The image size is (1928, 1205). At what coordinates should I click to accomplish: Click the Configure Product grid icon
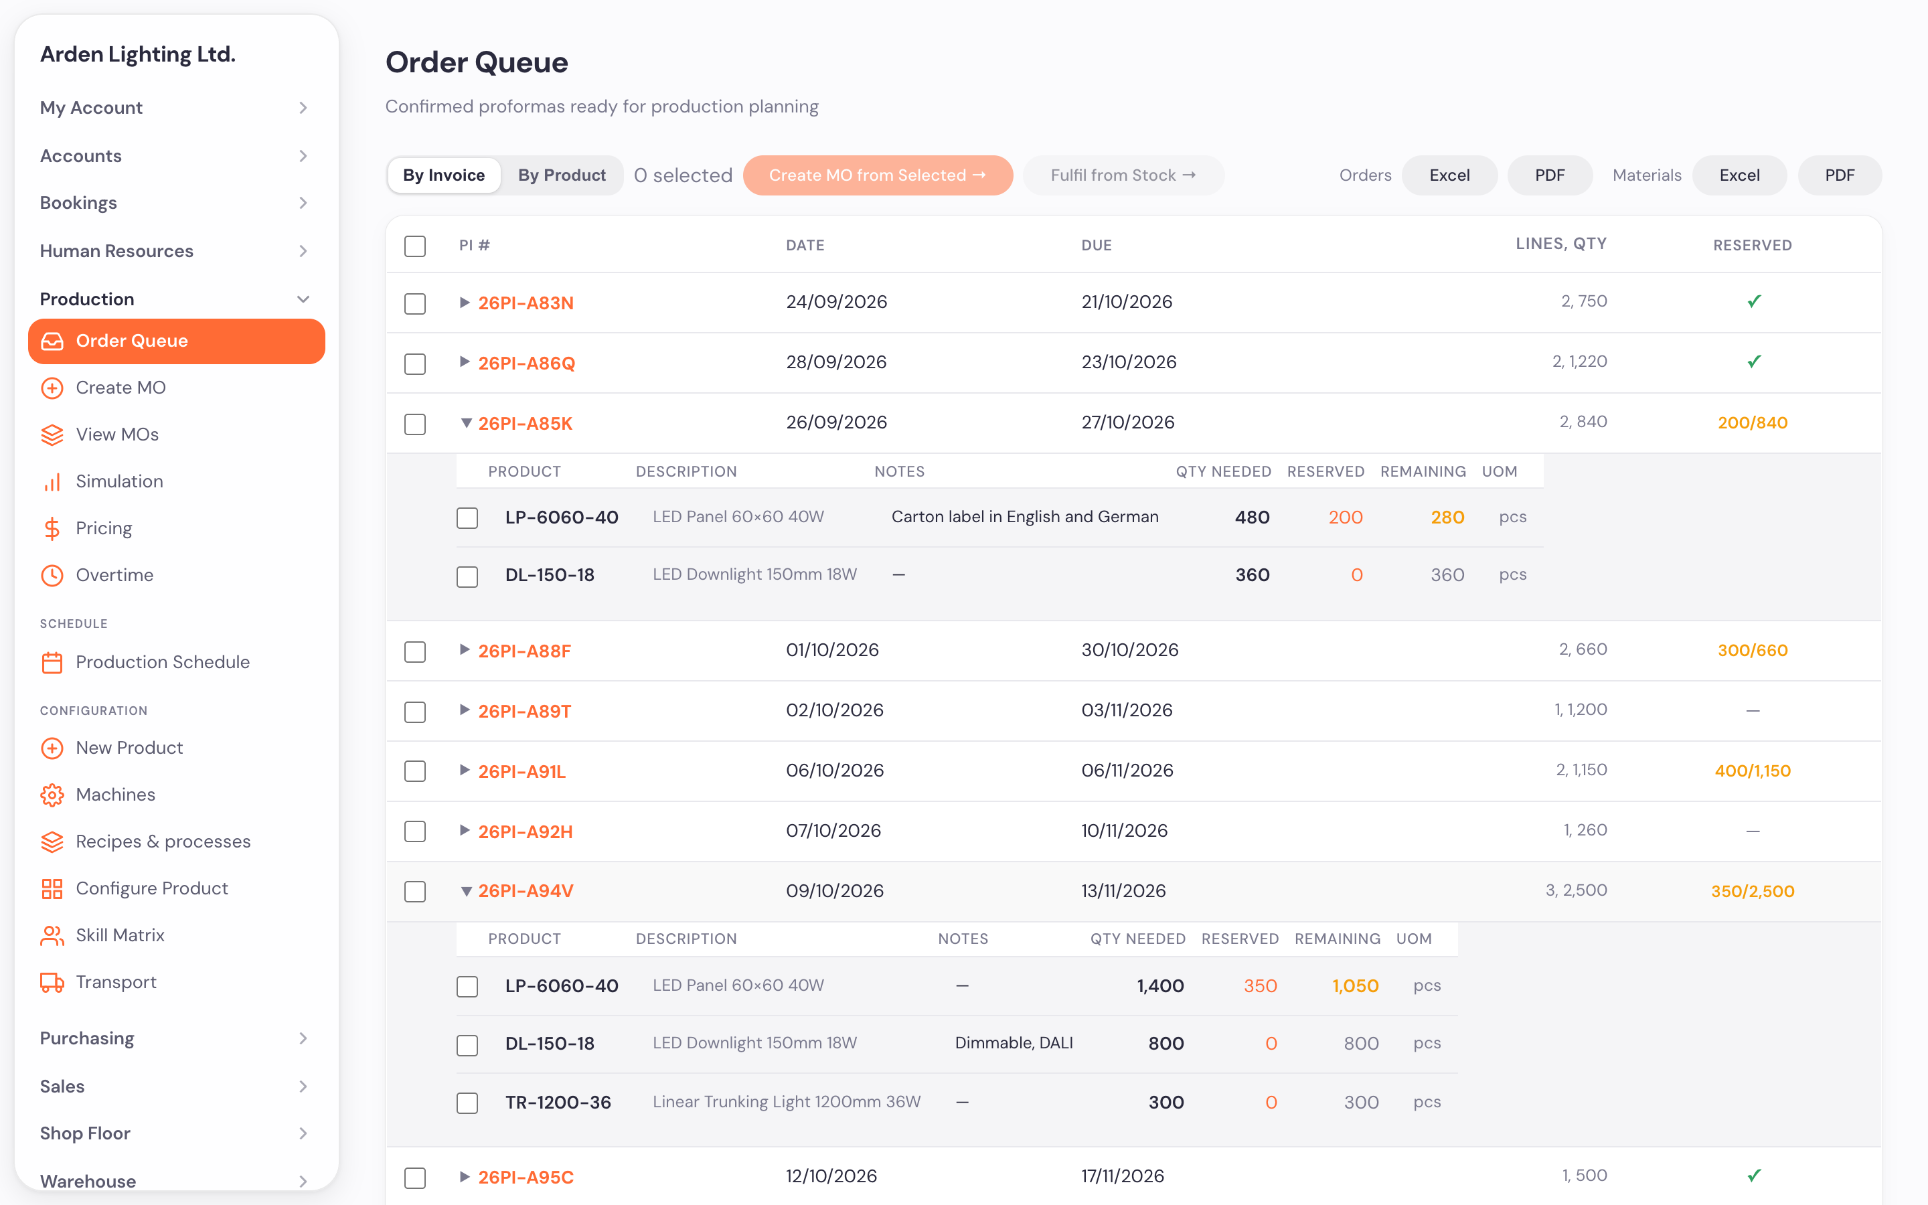click(x=52, y=888)
